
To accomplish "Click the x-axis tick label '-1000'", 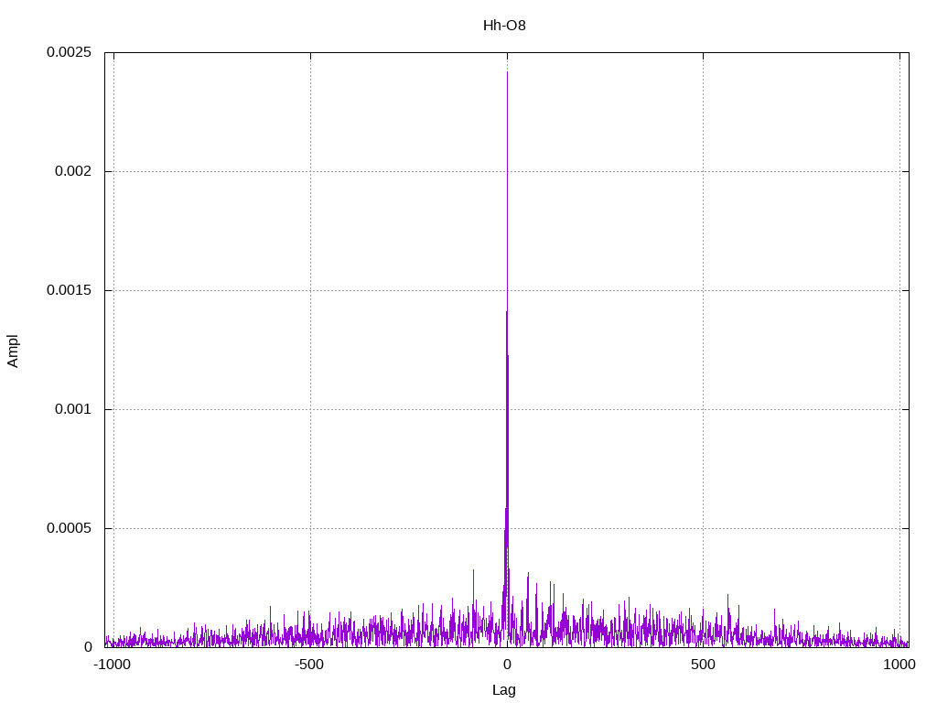I will (x=113, y=665).
